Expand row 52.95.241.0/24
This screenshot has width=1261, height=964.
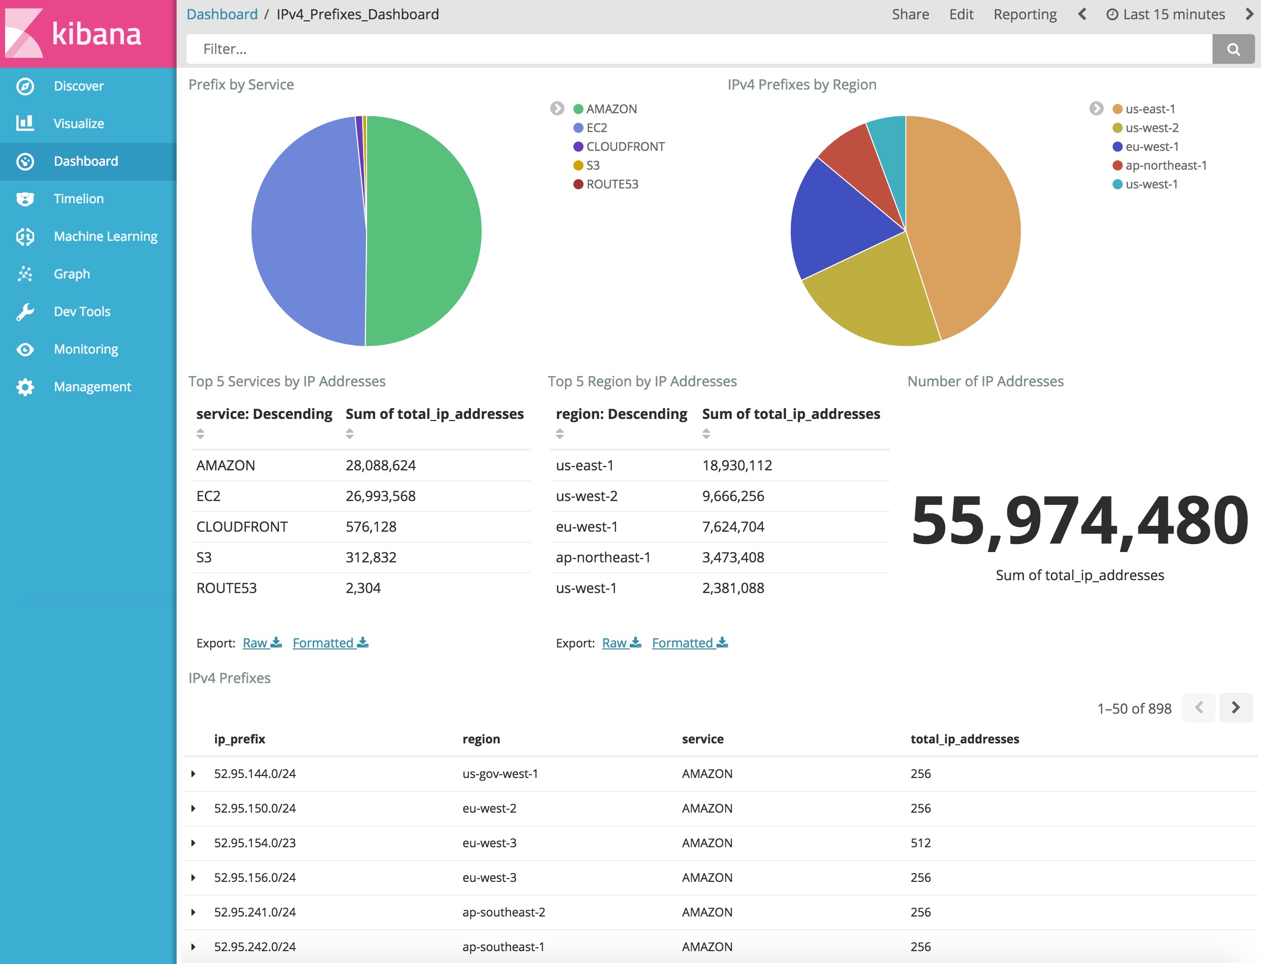point(193,912)
